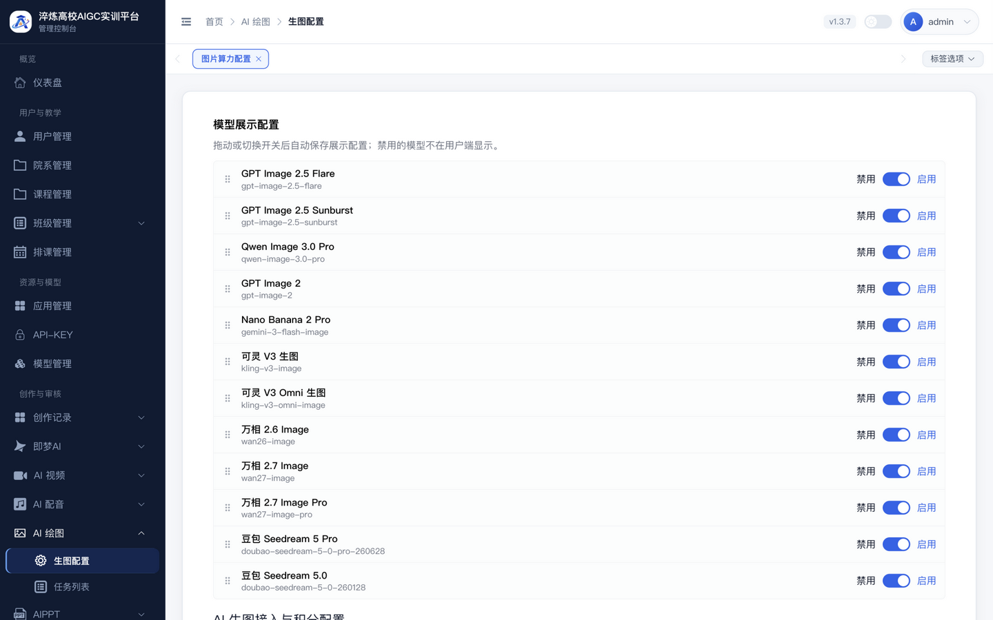Disable the GPT Image 2.5 Flare switch
The height and width of the screenshot is (620, 993).
[x=896, y=179]
